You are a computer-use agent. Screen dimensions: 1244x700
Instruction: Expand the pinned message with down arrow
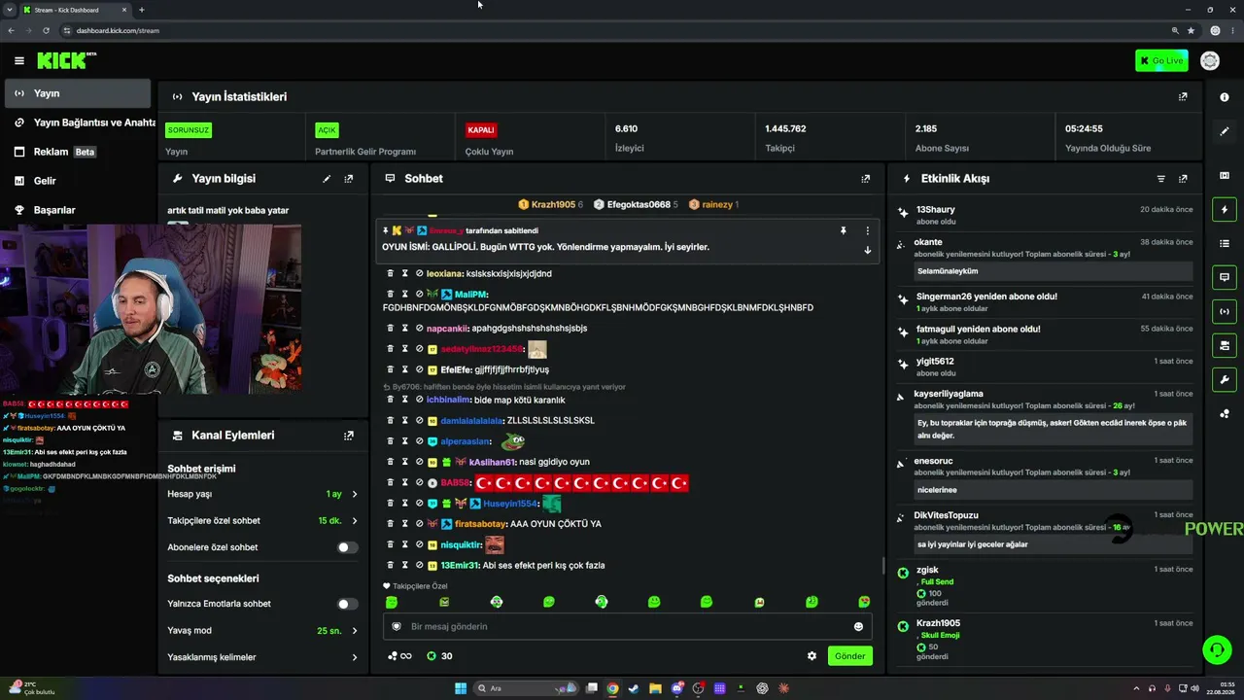coord(868,250)
